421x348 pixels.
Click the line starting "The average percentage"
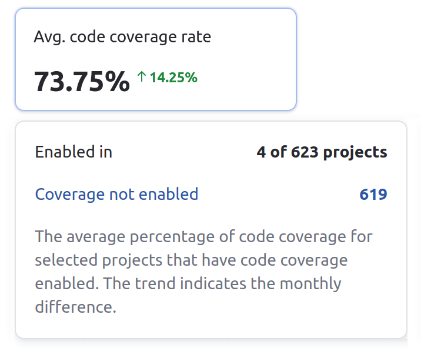[203, 237]
